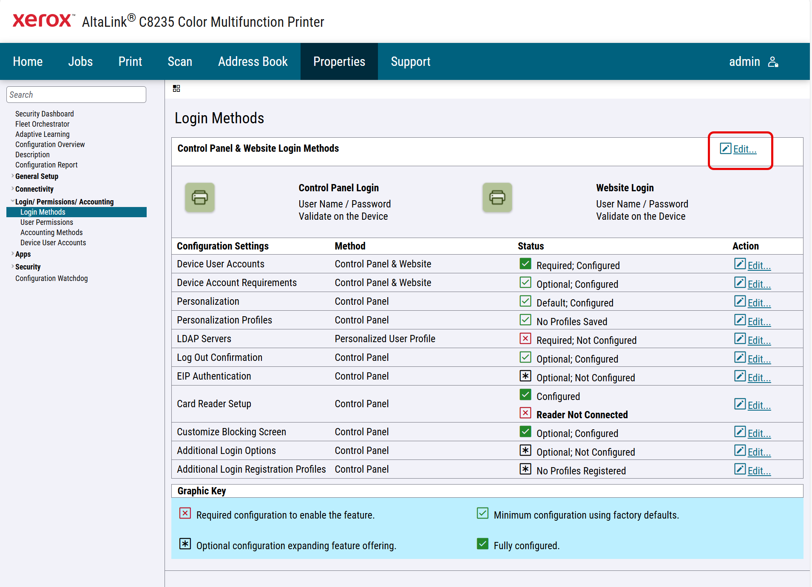Open the Address Book tab
The height and width of the screenshot is (587, 812).
coord(253,62)
